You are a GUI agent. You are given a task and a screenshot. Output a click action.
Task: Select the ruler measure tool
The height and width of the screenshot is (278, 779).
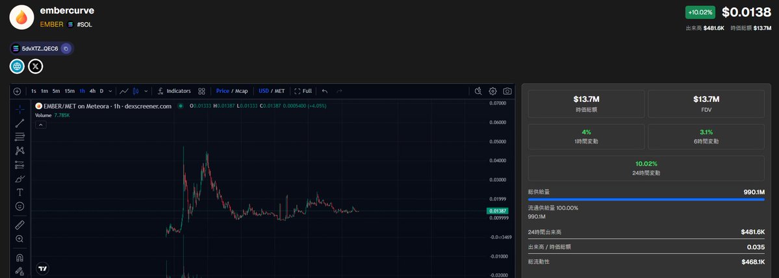[x=20, y=225]
